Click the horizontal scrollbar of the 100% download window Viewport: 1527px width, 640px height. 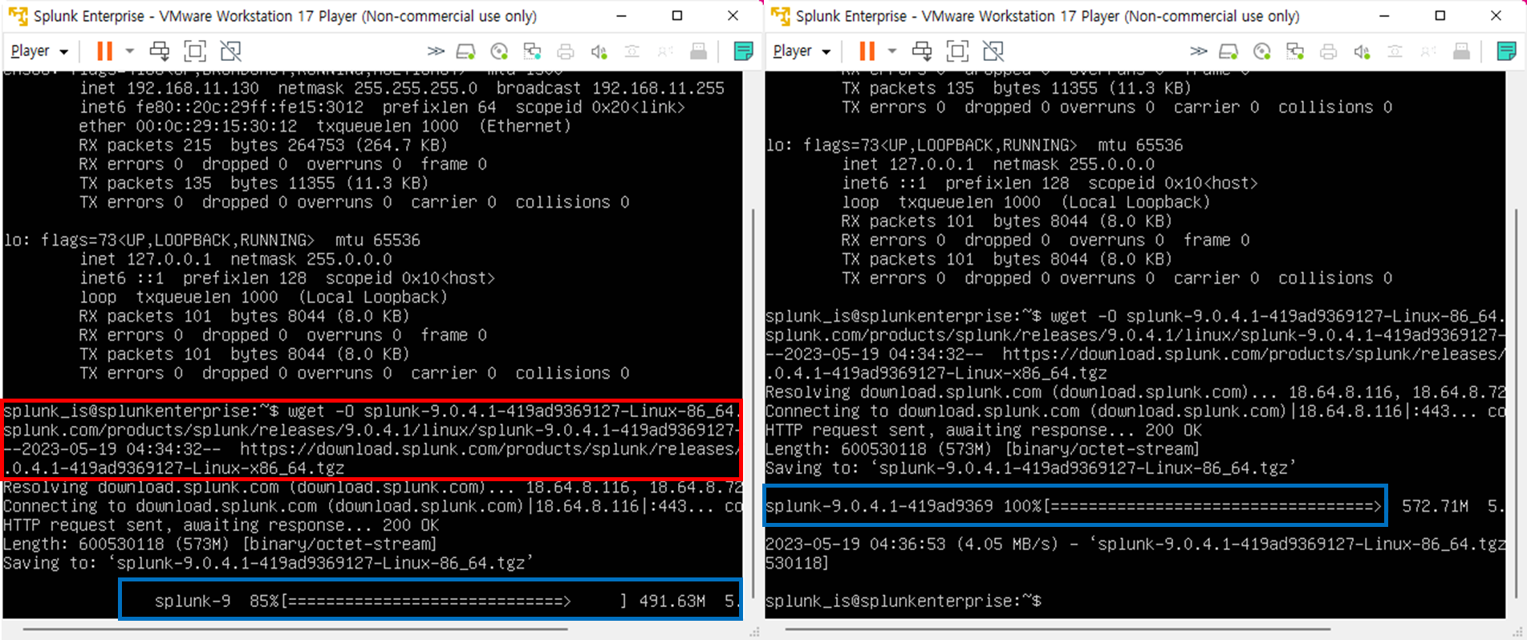click(x=1058, y=629)
